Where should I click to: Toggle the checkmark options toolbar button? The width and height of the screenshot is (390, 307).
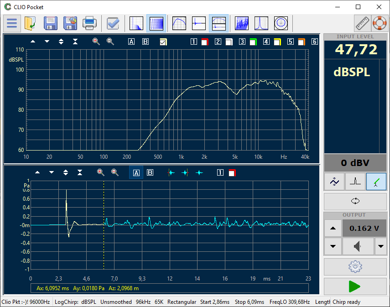(112, 23)
